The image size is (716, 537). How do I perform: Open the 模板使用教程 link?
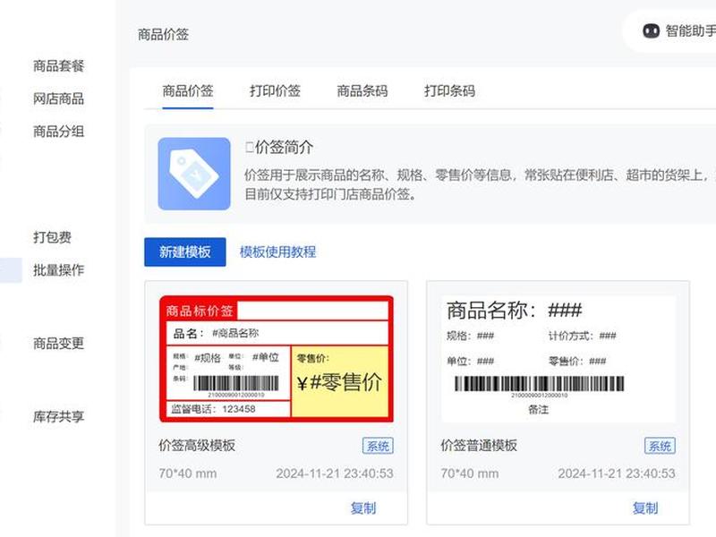pyautogui.click(x=277, y=251)
